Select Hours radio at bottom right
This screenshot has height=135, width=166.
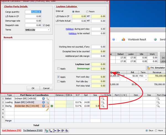[x=156, y=131]
